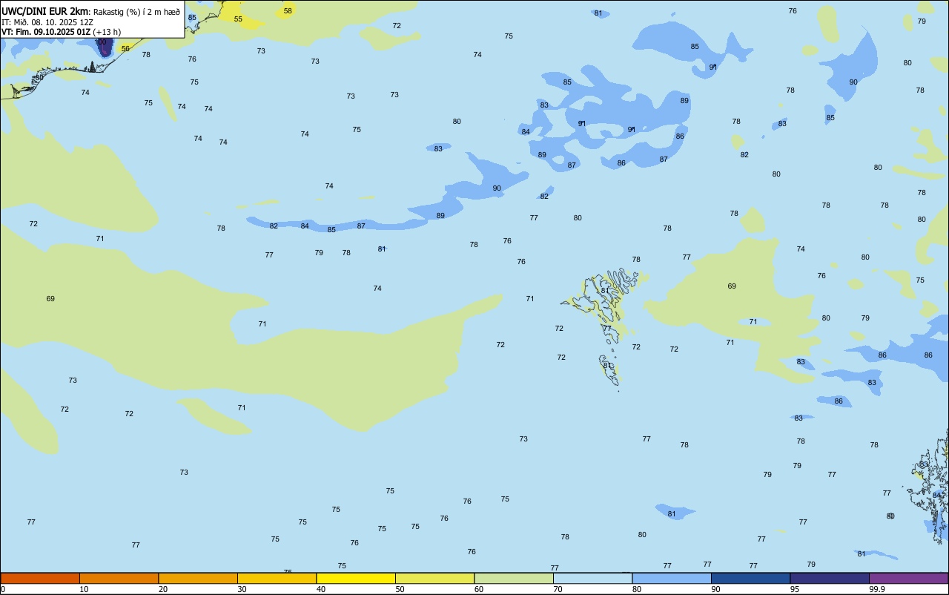Click the 55 humidity value on the map

(x=238, y=19)
